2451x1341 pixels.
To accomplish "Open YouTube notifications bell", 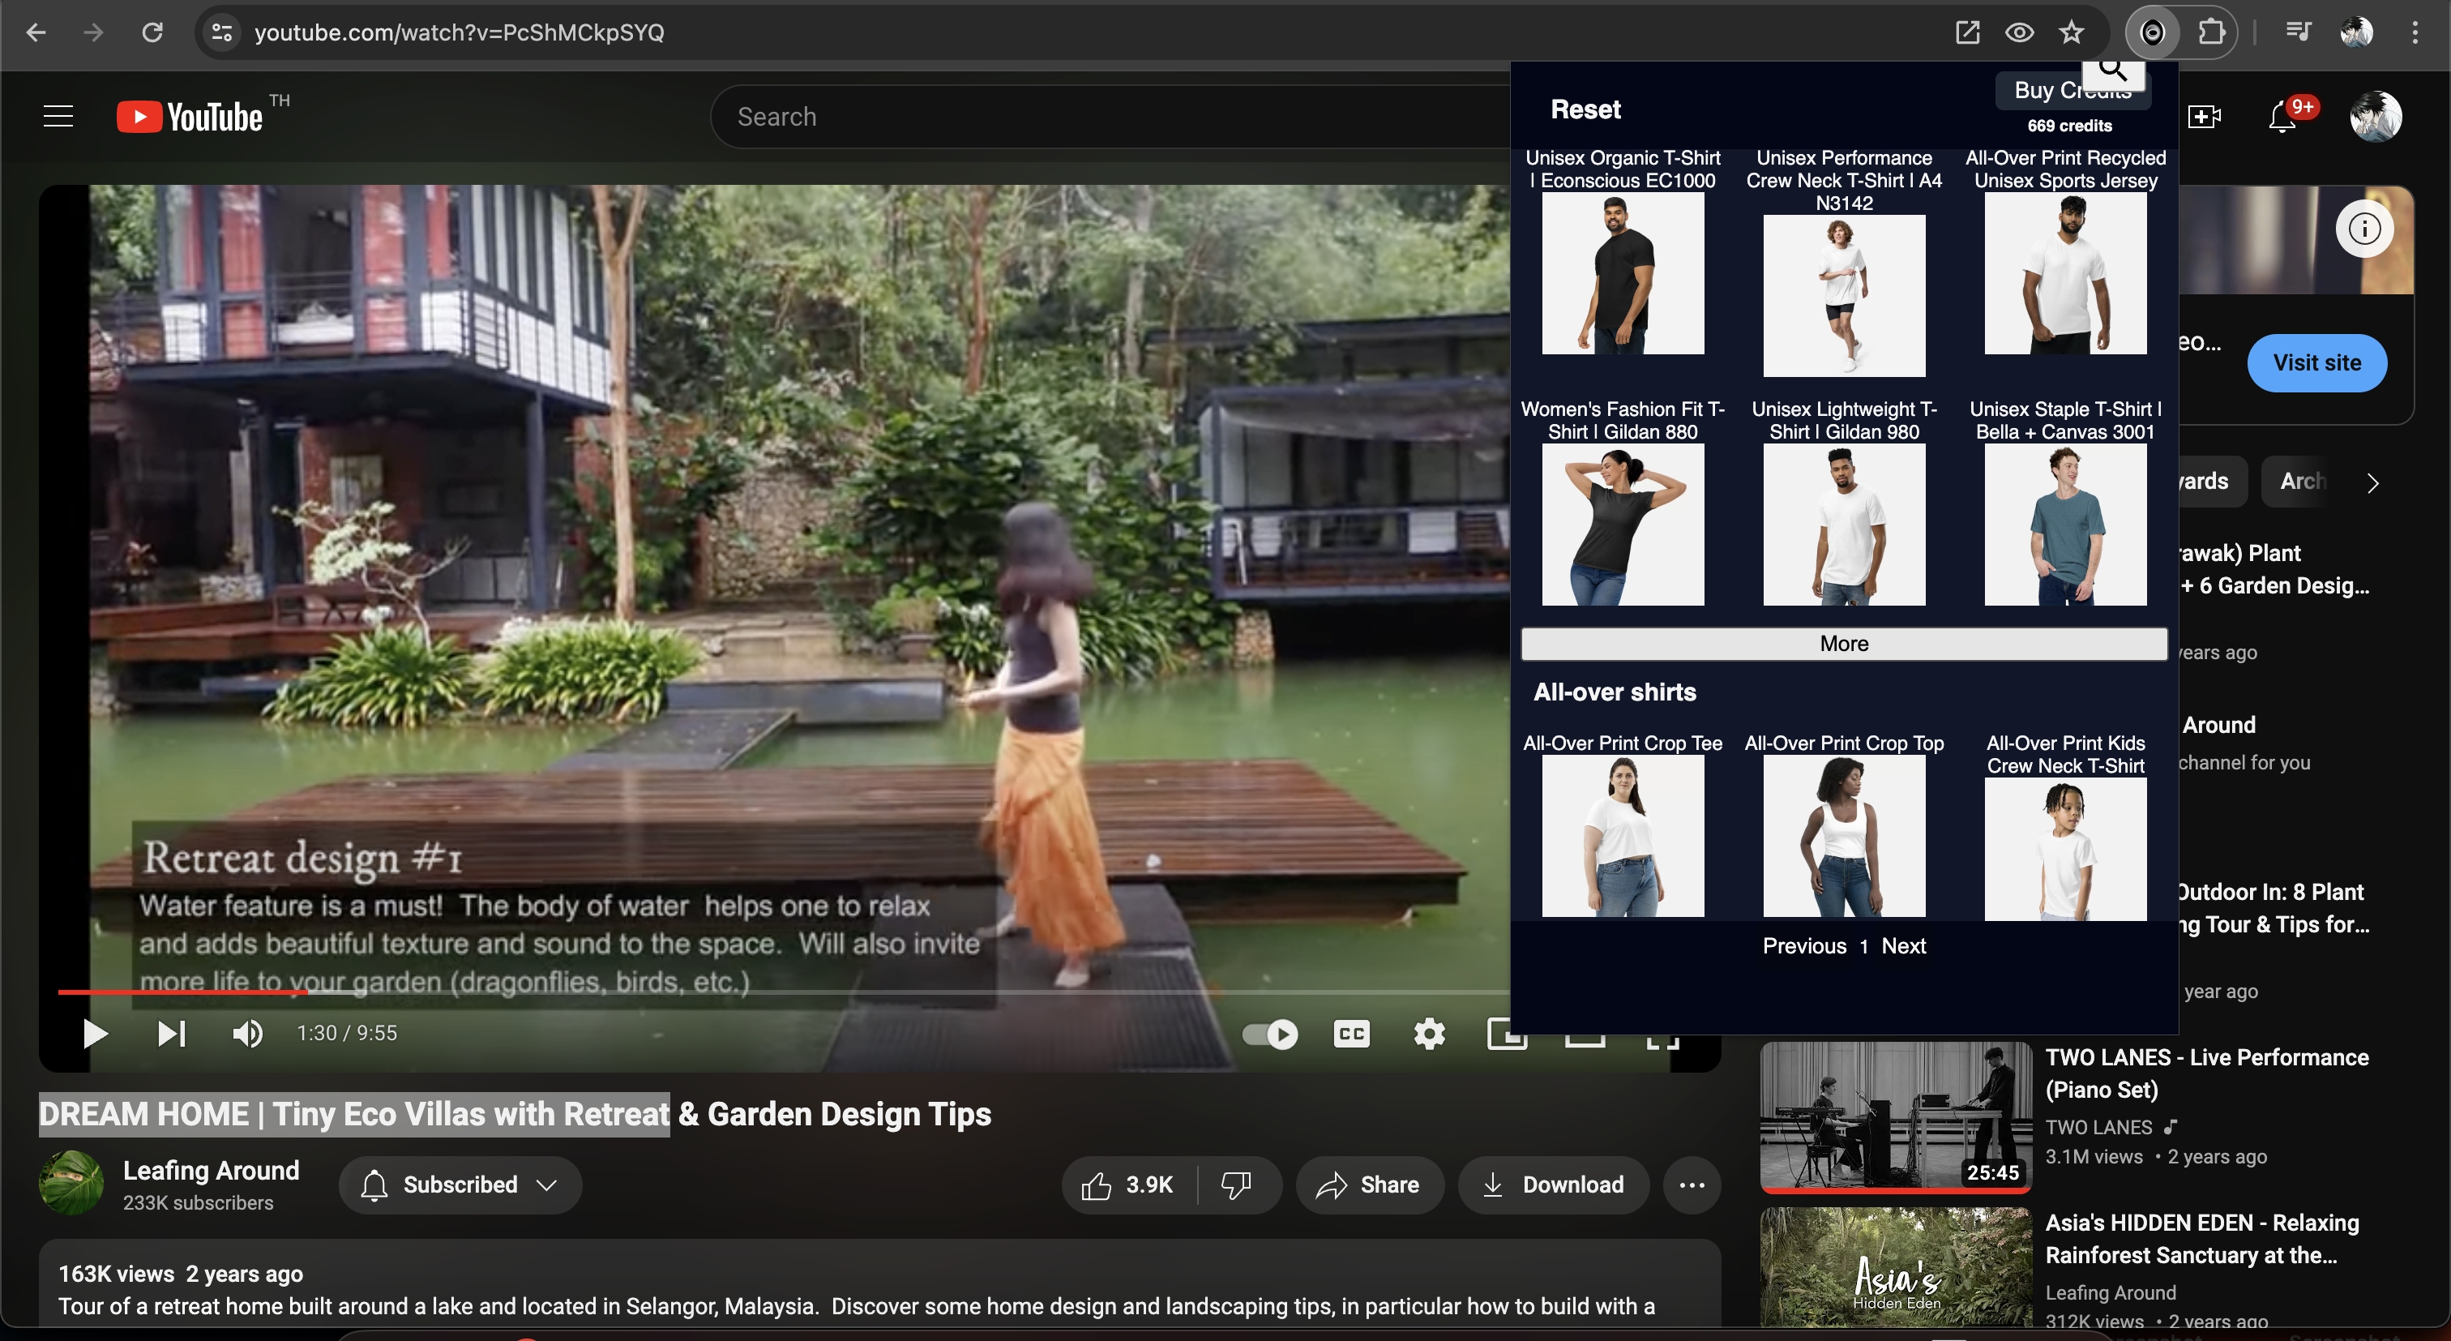I will click(x=2282, y=117).
